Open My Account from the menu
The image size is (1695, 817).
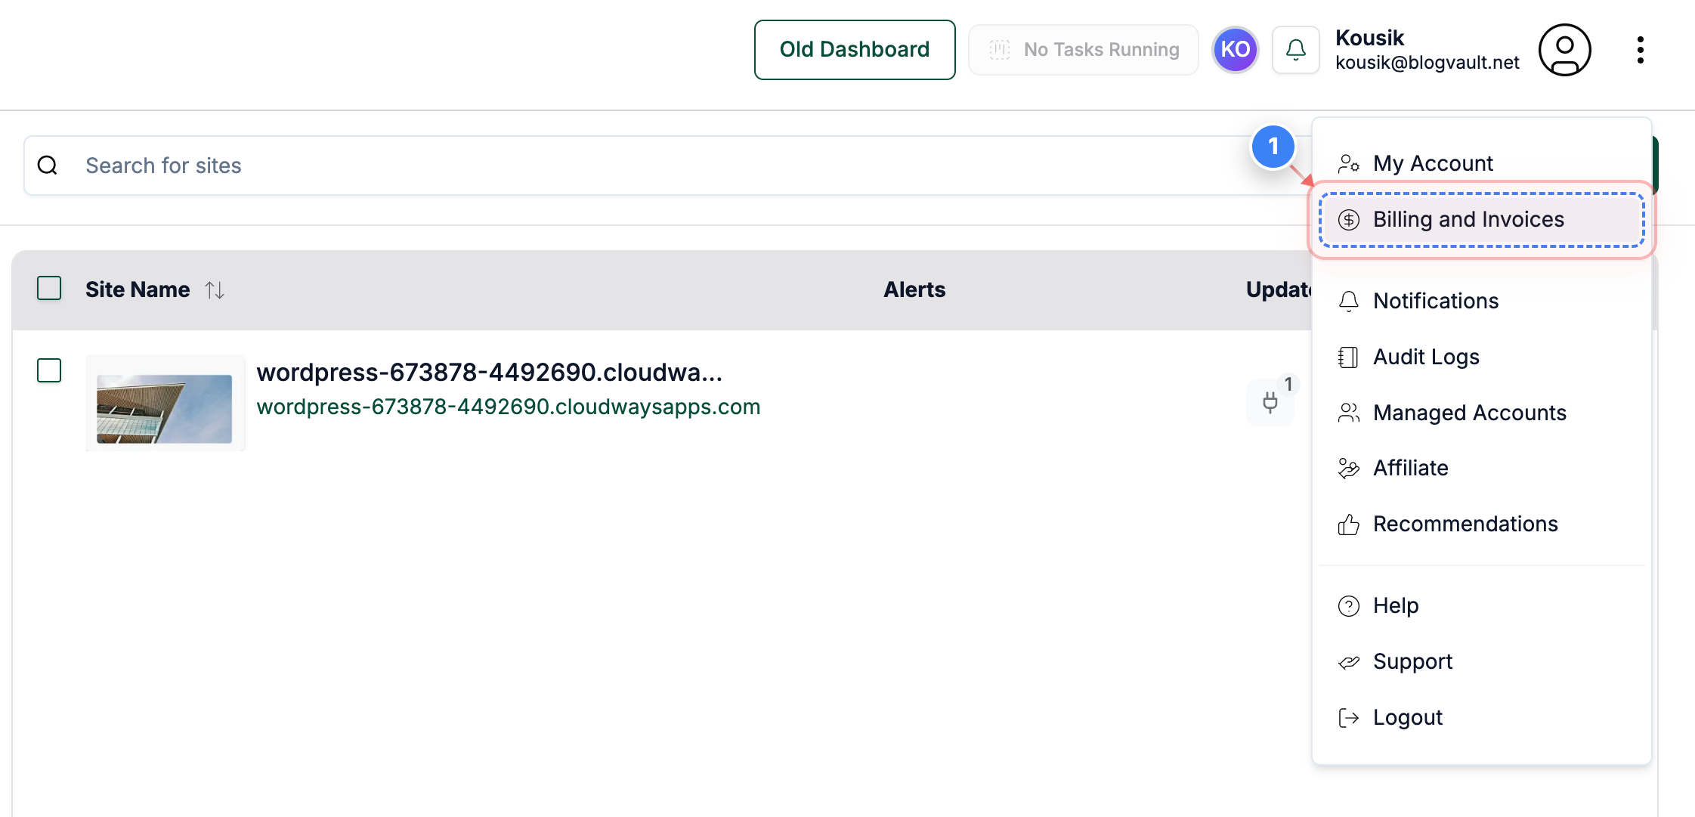[1432, 164]
